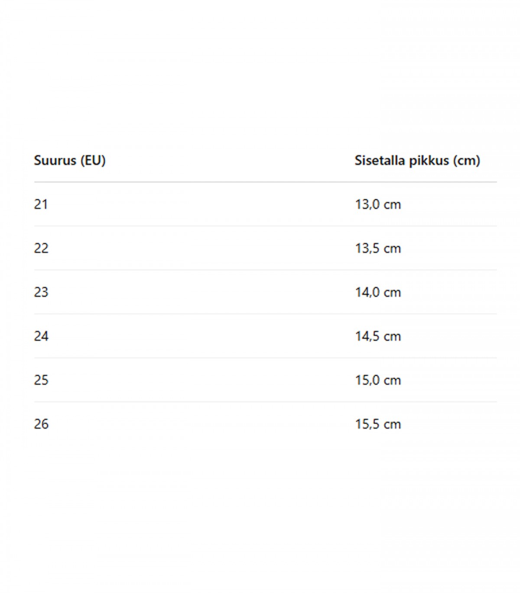Click the 13,5 cm insole length
This screenshot has width=520, height=594.
click(x=378, y=249)
